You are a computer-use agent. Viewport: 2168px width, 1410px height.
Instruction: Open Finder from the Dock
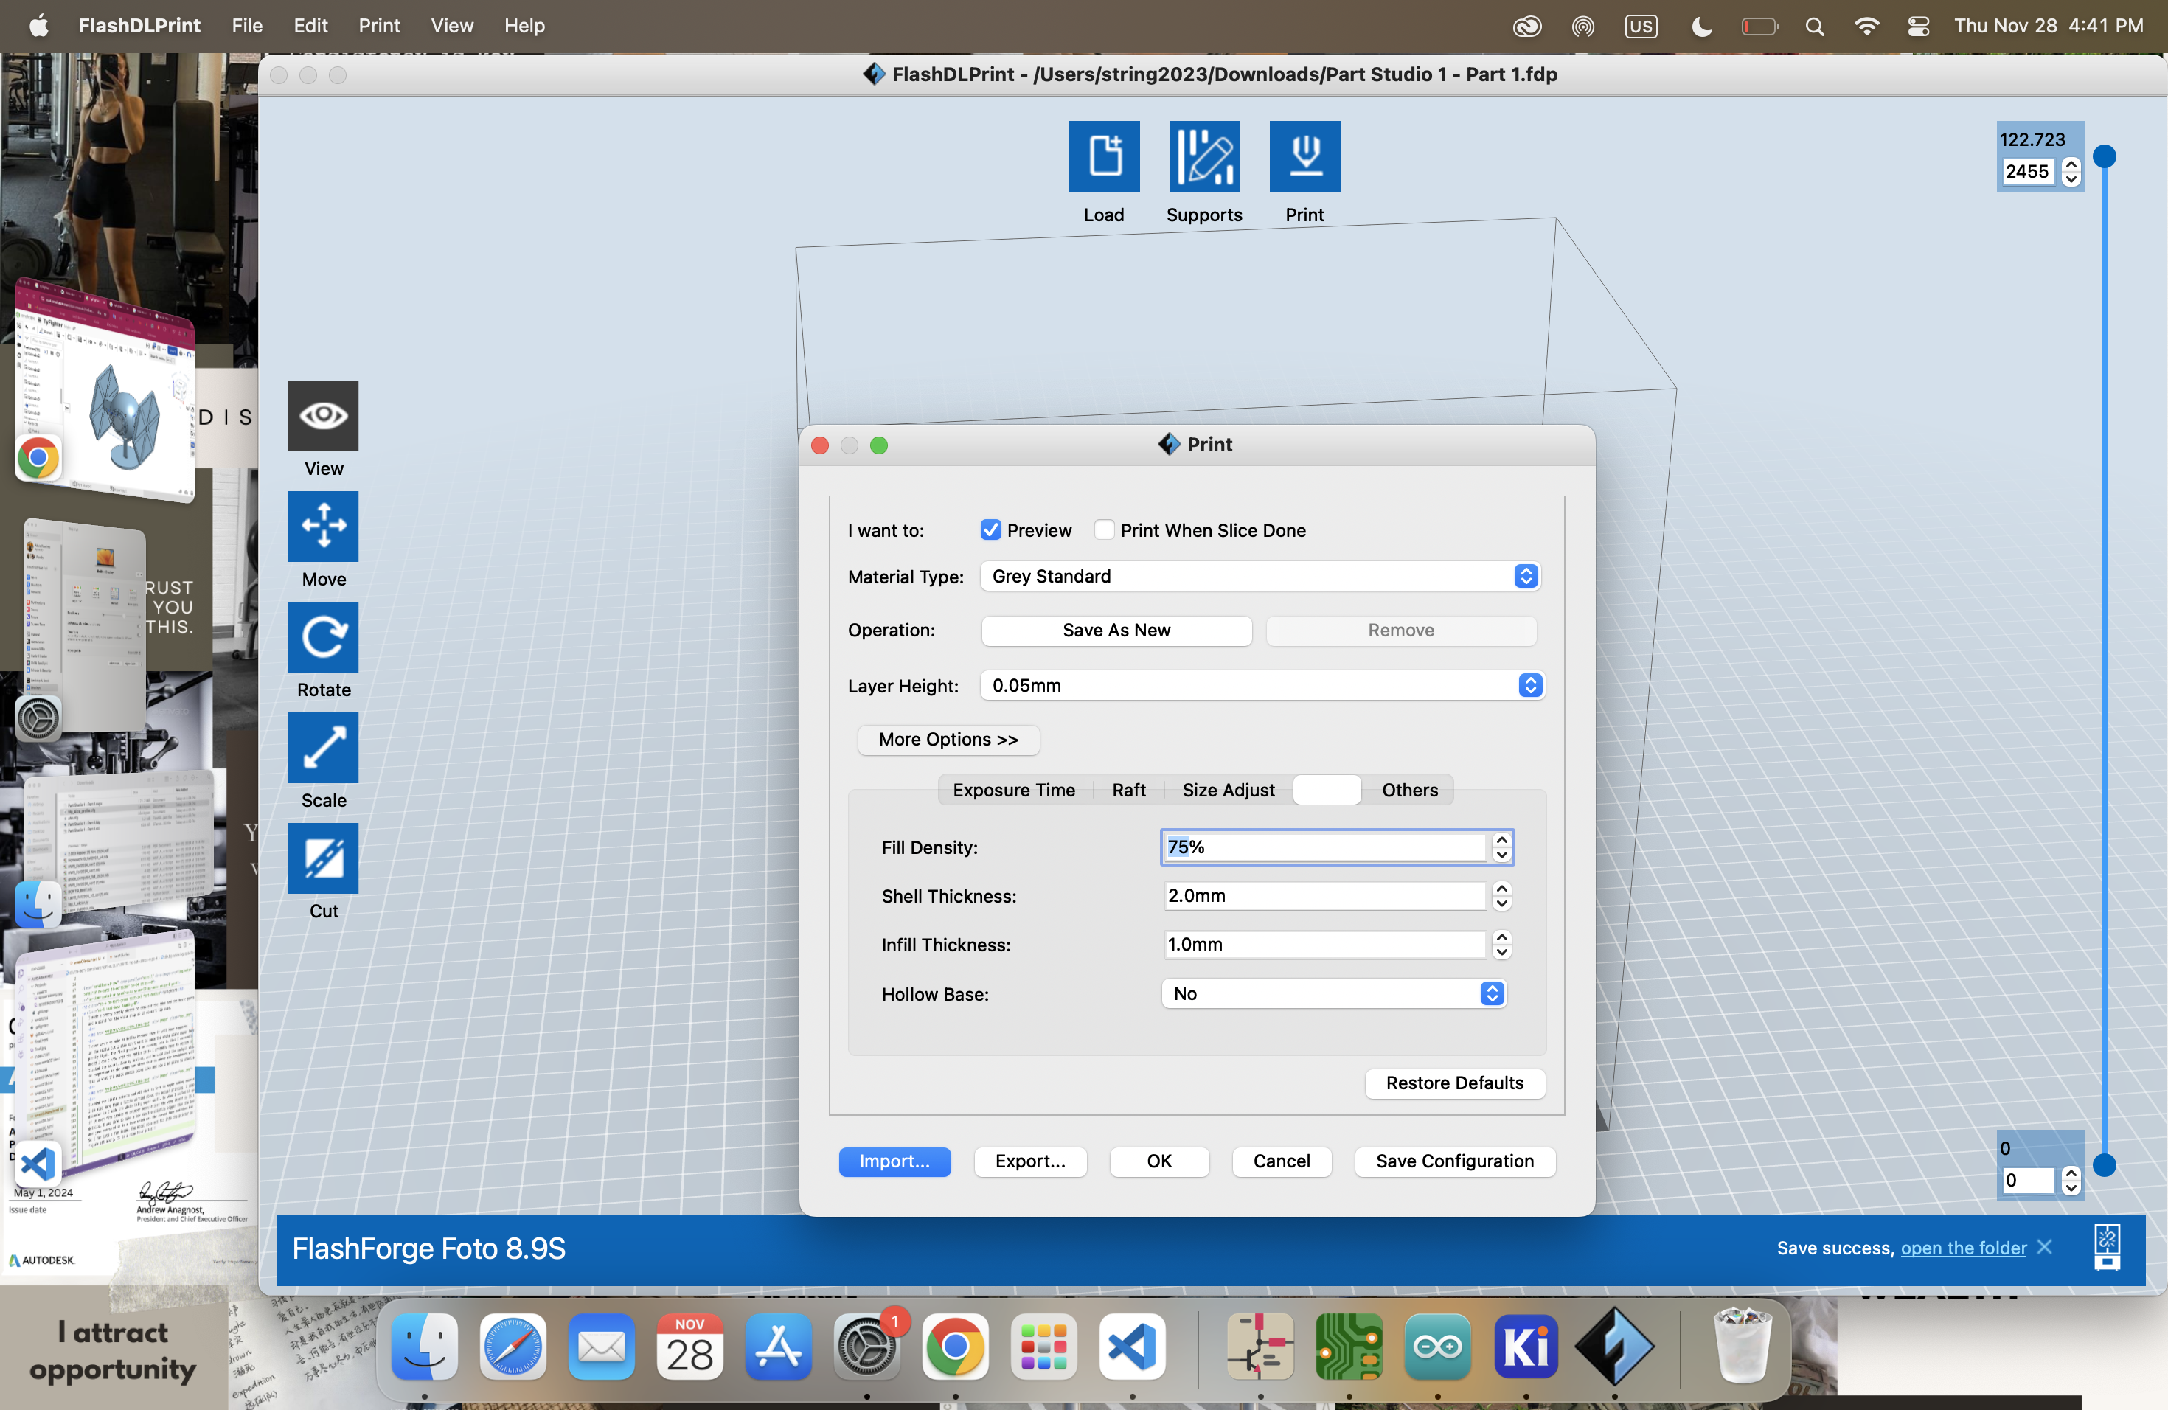point(423,1347)
